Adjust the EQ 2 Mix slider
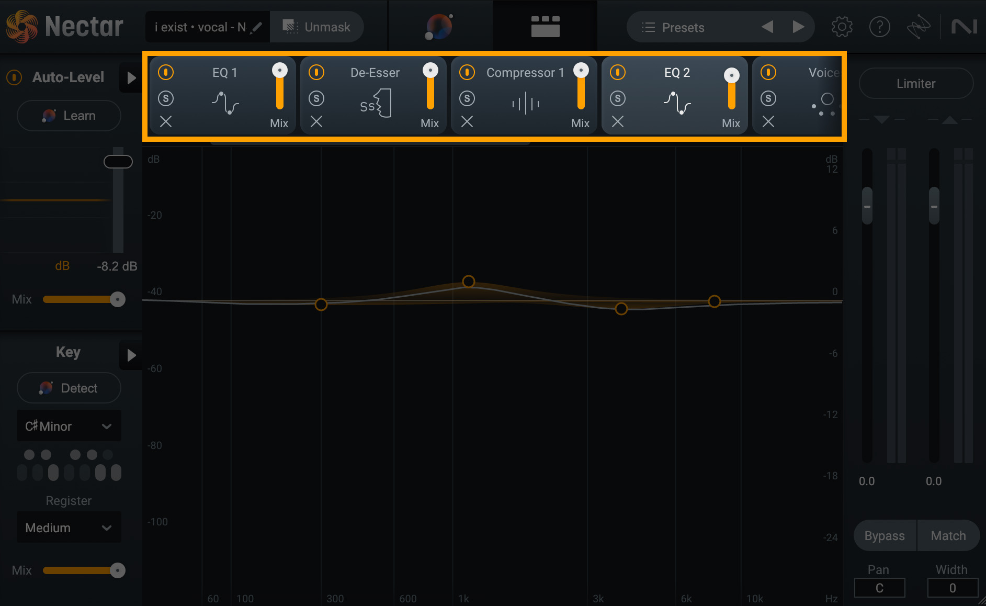Image resolution: width=986 pixels, height=606 pixels. 732,89
